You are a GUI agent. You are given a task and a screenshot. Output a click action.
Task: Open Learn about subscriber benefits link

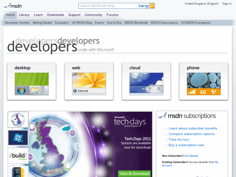[193, 129]
